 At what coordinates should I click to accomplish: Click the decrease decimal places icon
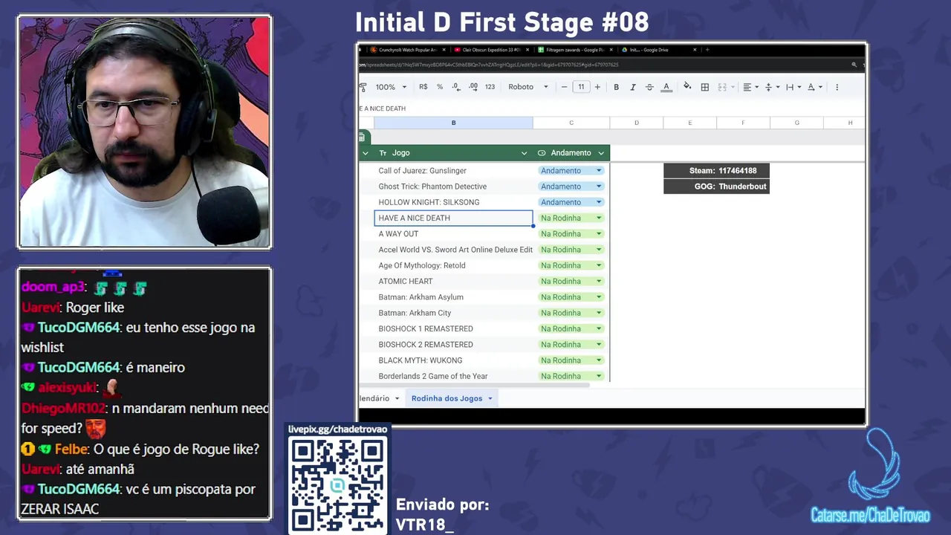point(456,87)
